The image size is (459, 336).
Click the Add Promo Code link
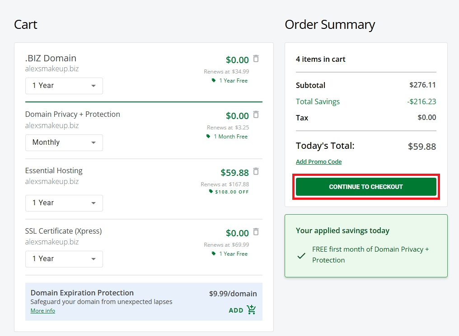tap(318, 162)
